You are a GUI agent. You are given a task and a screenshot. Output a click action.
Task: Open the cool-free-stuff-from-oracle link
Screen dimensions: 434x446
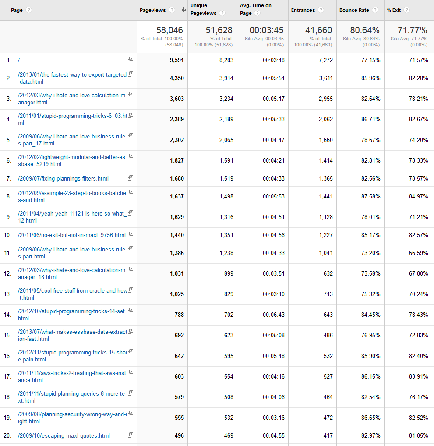click(x=73, y=294)
